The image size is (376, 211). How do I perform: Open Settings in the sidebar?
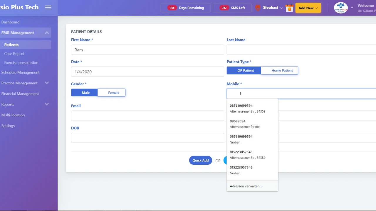click(x=8, y=126)
